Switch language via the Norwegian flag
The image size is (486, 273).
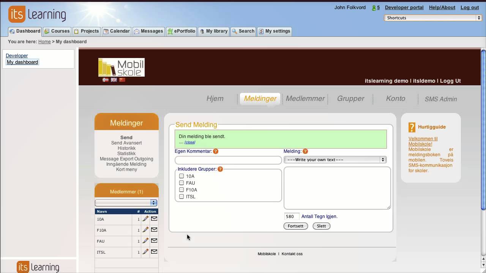(106, 80)
